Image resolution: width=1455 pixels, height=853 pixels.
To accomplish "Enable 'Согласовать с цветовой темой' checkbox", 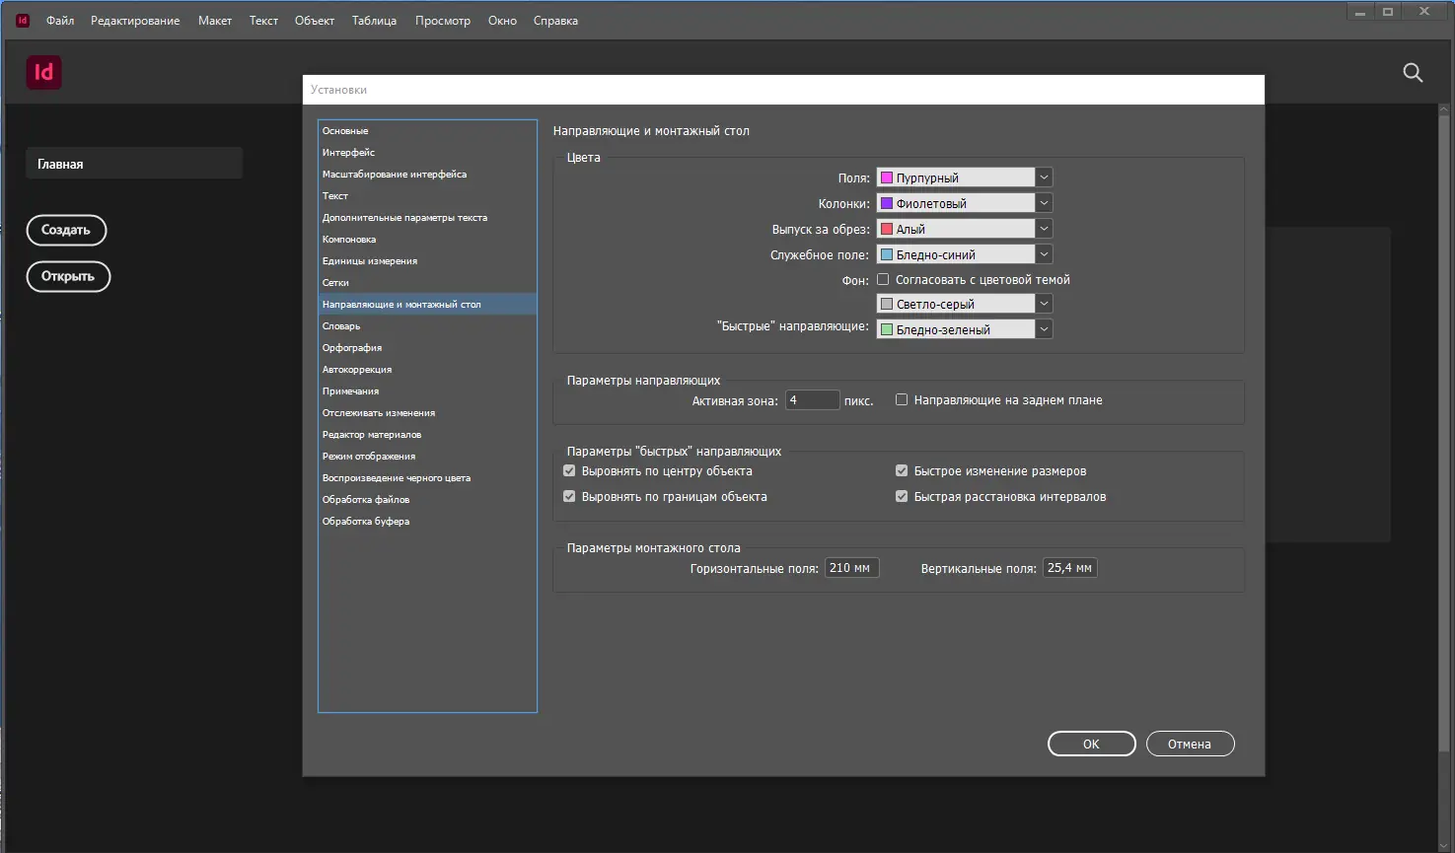I will pyautogui.click(x=883, y=280).
